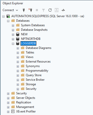Expand the Storage node
The width and height of the screenshot is (93, 115).
[x=18, y=84]
